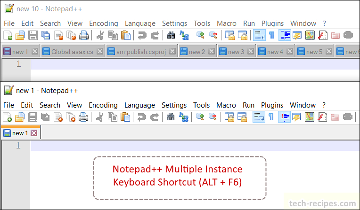
Task: Click line 1 editor area in new 1 window
Action: (195, 146)
